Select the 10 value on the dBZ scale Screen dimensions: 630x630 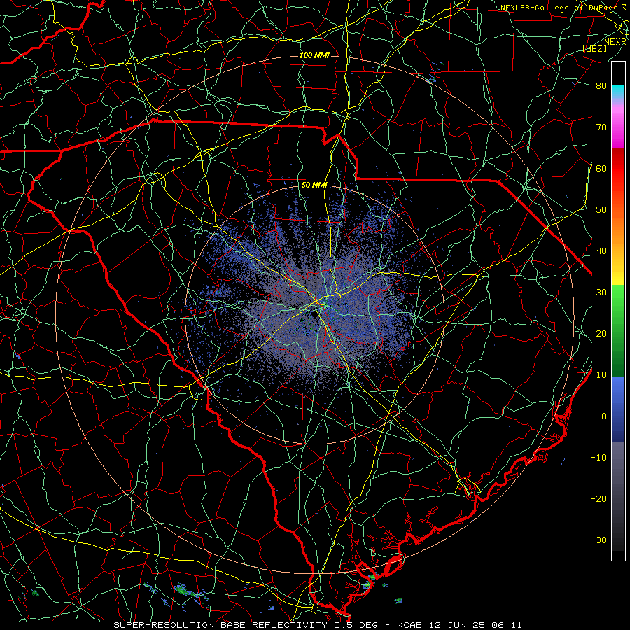[601, 375]
